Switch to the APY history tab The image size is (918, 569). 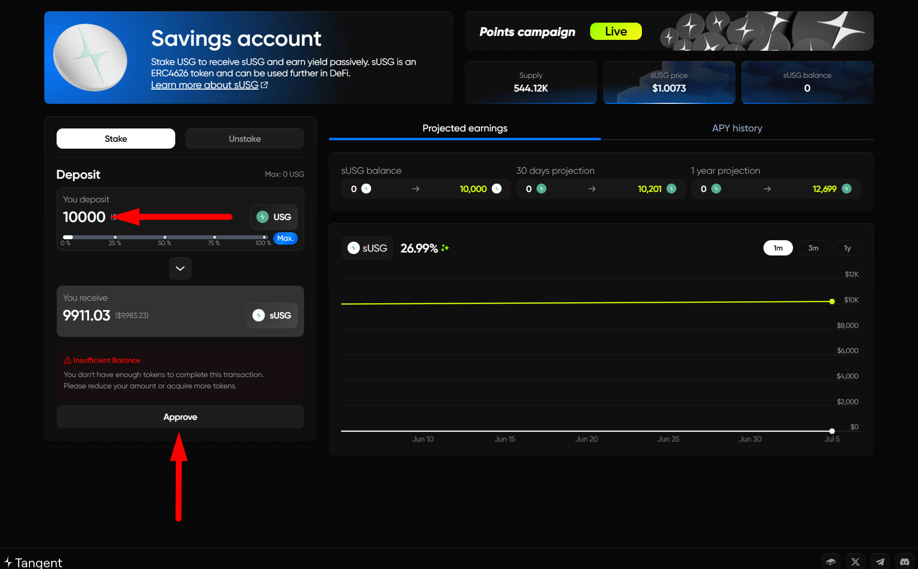tap(737, 128)
